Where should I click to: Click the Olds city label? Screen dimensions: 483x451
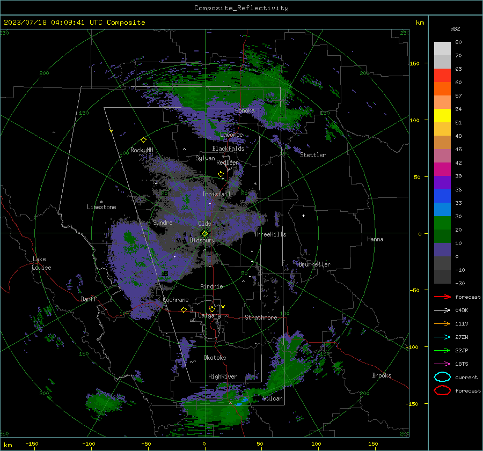click(x=204, y=224)
